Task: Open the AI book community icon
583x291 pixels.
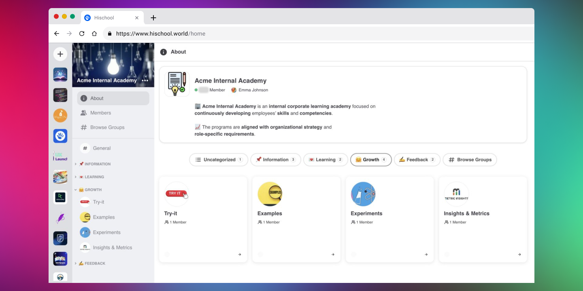Action: tap(60, 74)
